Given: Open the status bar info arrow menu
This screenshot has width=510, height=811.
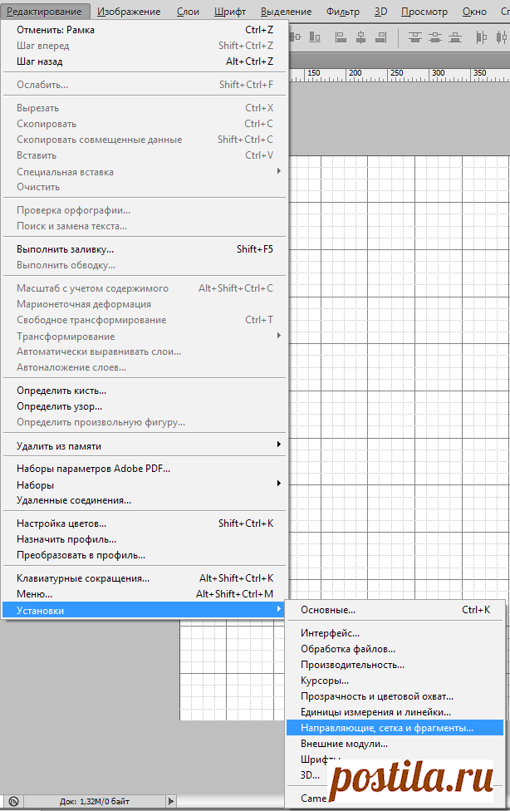Looking at the screenshot, I should click(x=171, y=801).
